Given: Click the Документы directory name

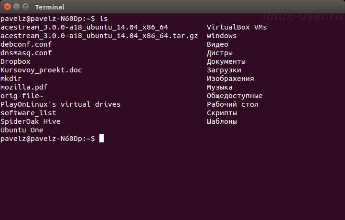Looking at the screenshot, I should tap(226, 61).
